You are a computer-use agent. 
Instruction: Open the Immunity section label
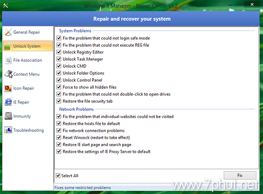pos(22,116)
